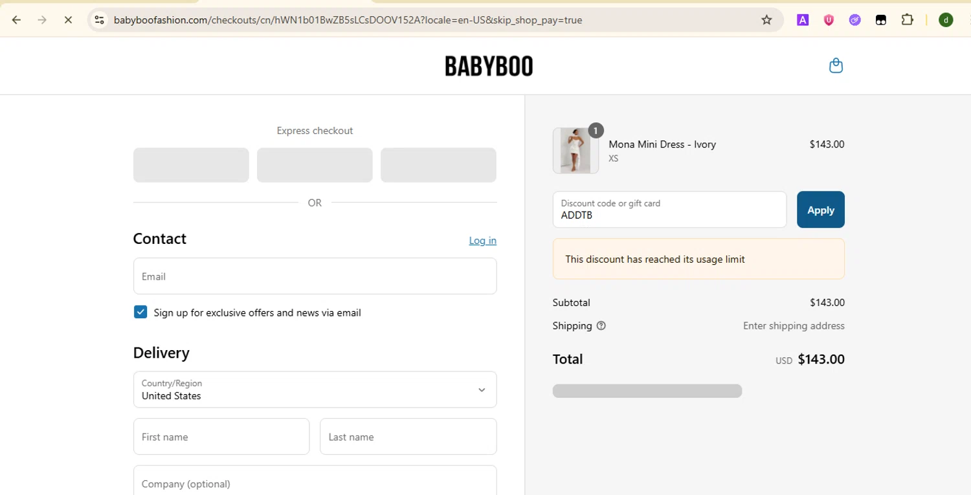
Task: Click the Subtotal label
Action: pyautogui.click(x=572, y=302)
